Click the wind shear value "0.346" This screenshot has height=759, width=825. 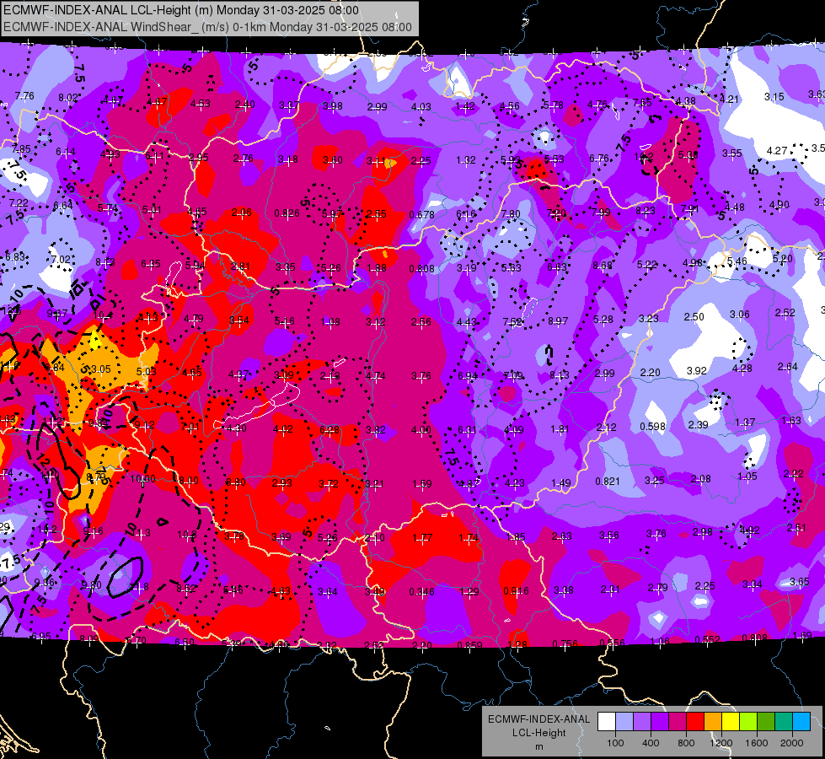tap(422, 591)
